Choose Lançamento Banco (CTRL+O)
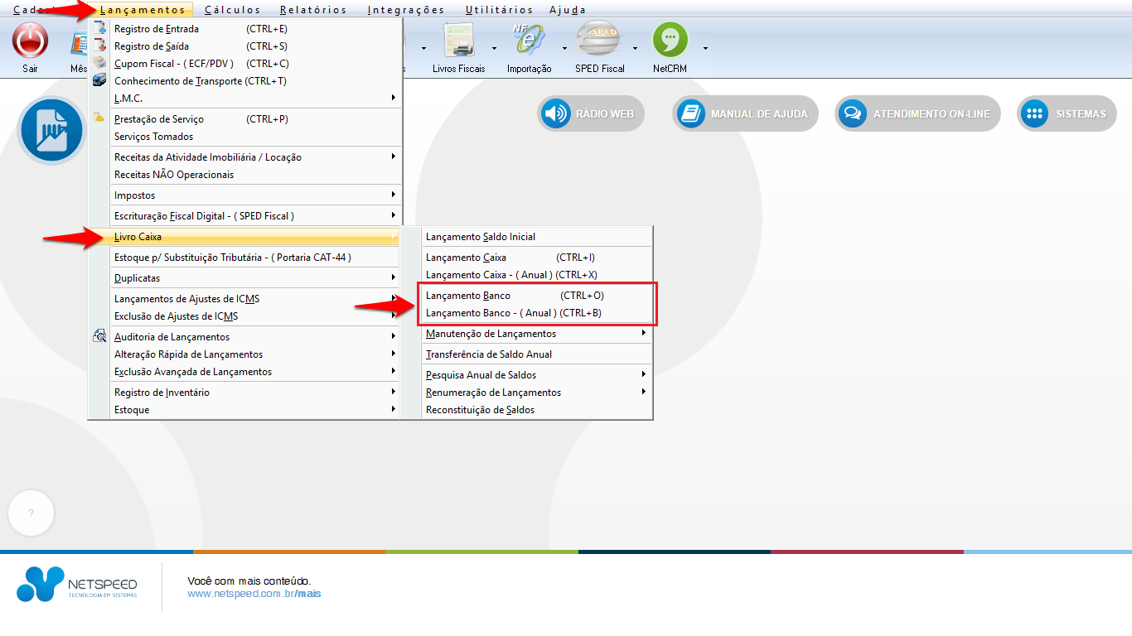The height and width of the screenshot is (636, 1132). (537, 296)
